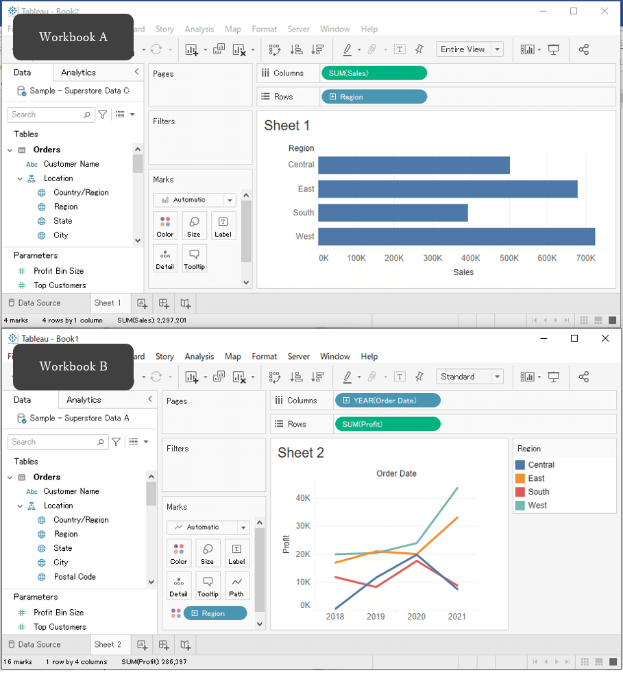Screen dimensions: 623x673
Task: Click Search field in Workbook A Data pane
Action: click(51, 115)
